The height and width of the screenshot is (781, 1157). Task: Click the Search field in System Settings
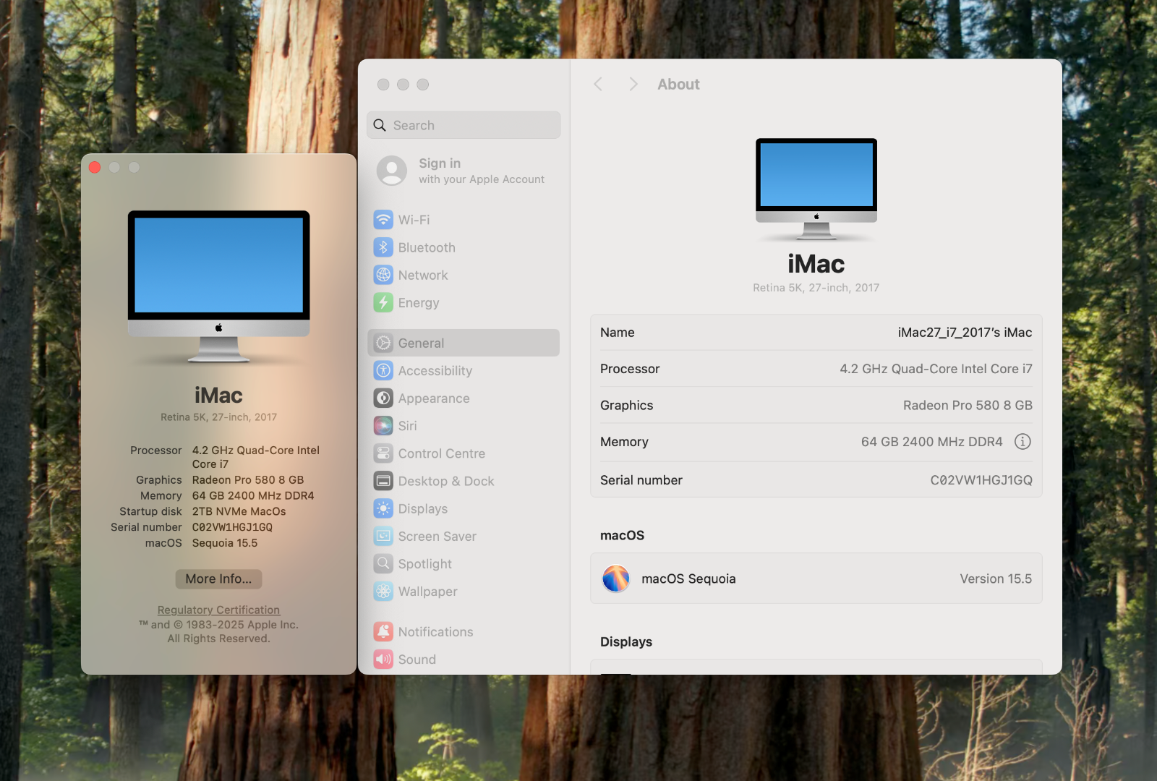coord(464,125)
